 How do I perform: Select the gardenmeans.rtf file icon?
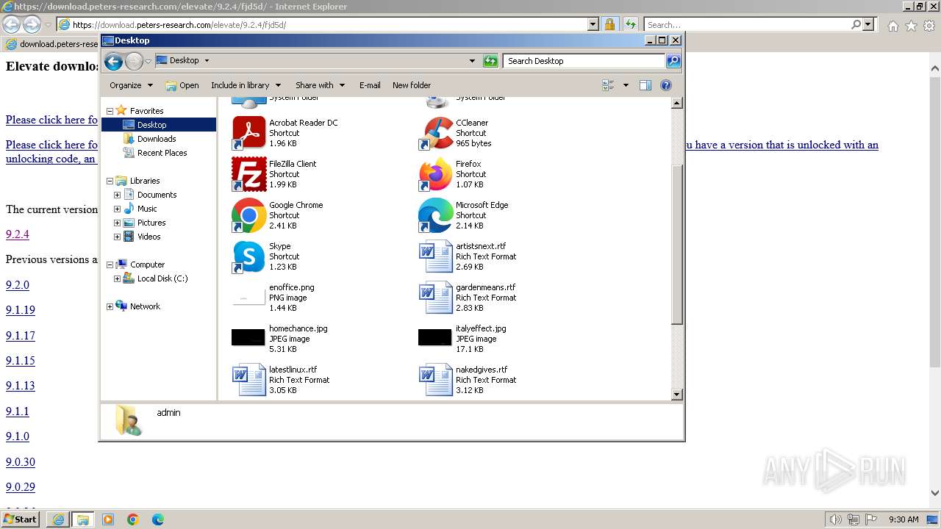[435, 298]
